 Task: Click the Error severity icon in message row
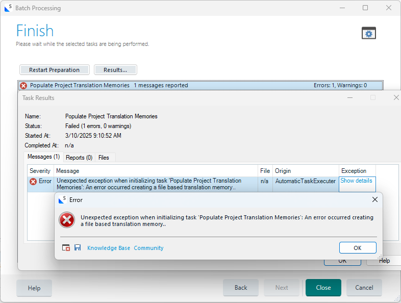coord(33,182)
